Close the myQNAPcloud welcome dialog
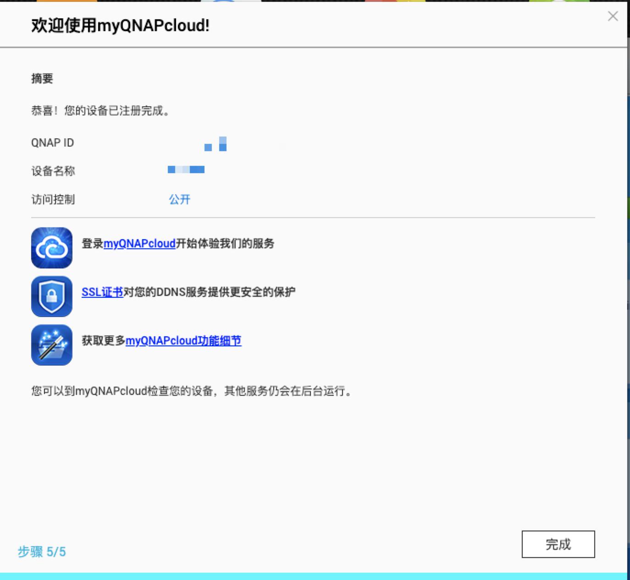This screenshot has height=580, width=630. point(613,16)
